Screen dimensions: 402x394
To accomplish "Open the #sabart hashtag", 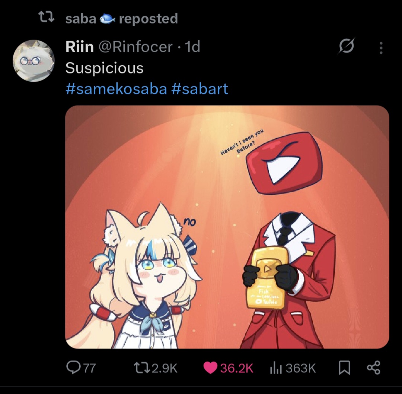I will [200, 89].
